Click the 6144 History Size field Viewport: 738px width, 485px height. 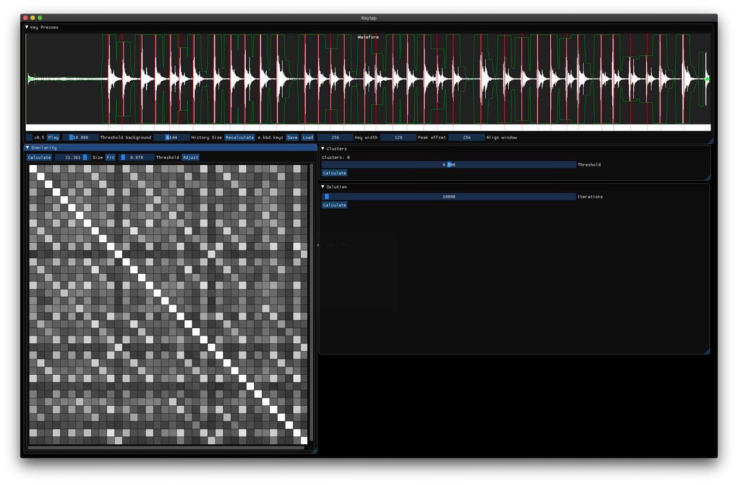point(171,137)
